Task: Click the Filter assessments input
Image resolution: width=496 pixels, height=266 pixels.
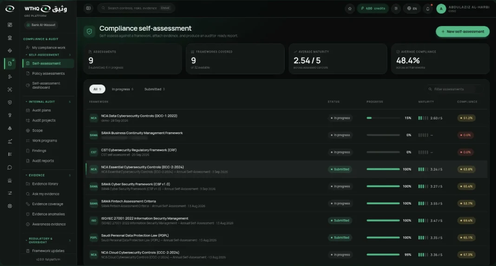Action: coord(455,89)
